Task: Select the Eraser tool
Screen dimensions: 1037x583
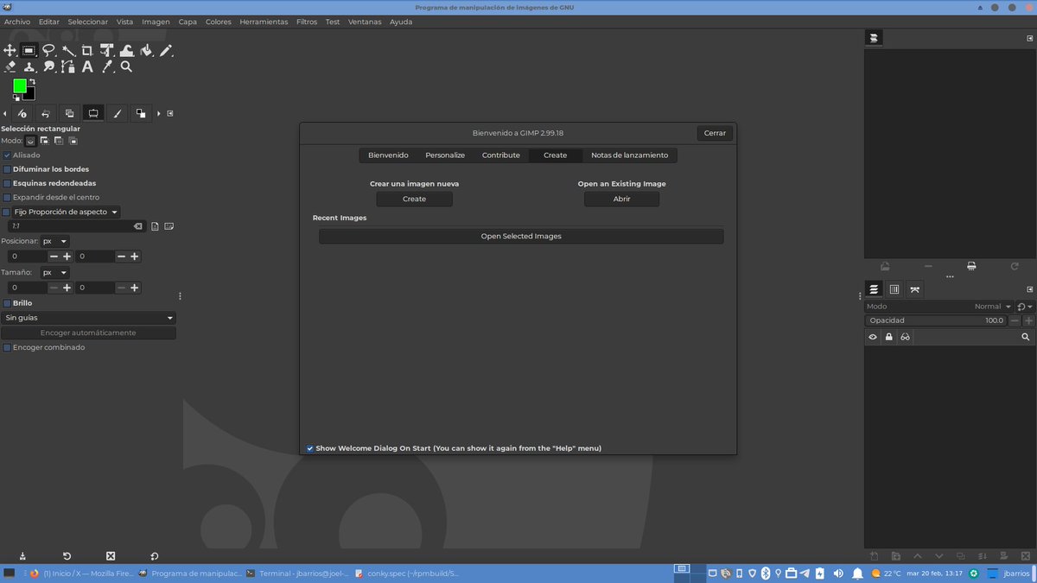Action: point(10,67)
